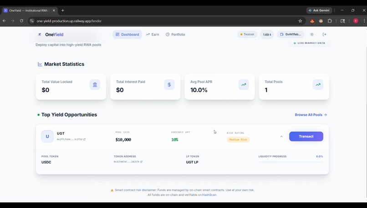Viewport: 367px width, 208px height.
Task: Click the Live Market Data badge
Action: tap(309, 43)
